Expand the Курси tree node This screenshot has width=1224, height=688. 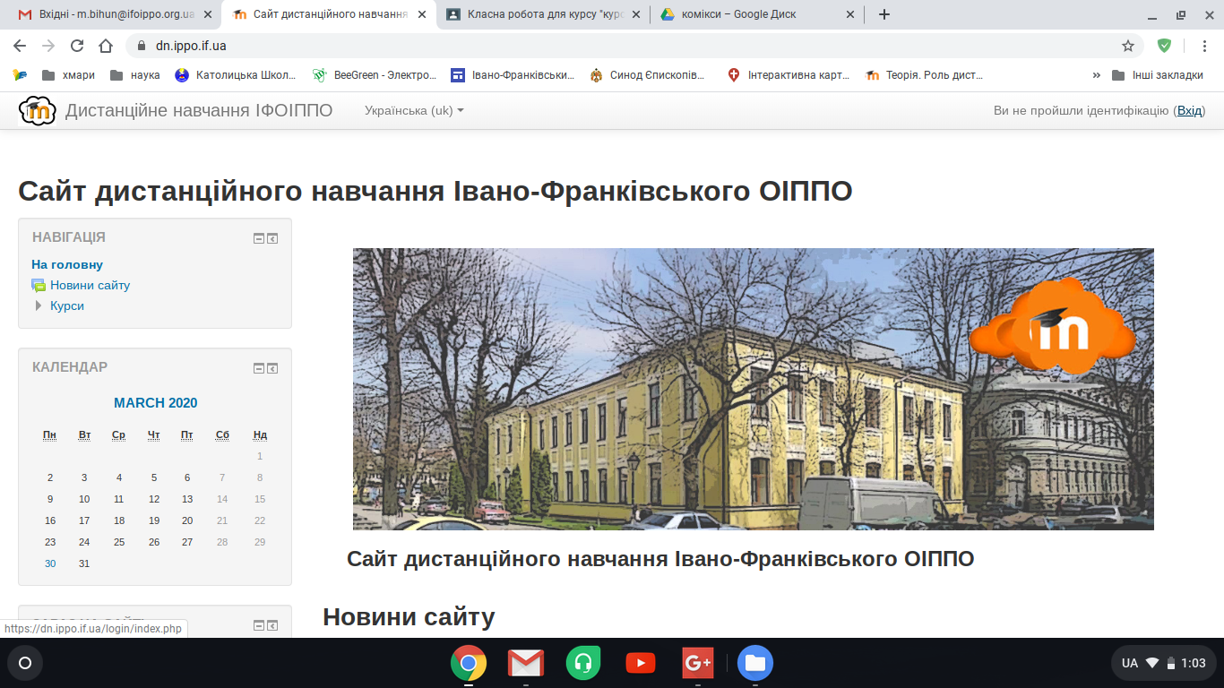[39, 305]
